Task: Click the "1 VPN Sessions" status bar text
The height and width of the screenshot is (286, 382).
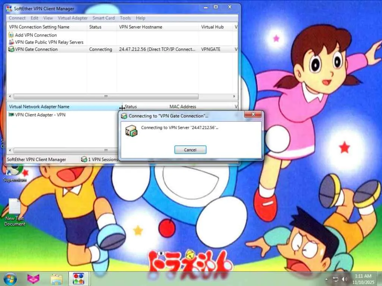Action: point(103,159)
